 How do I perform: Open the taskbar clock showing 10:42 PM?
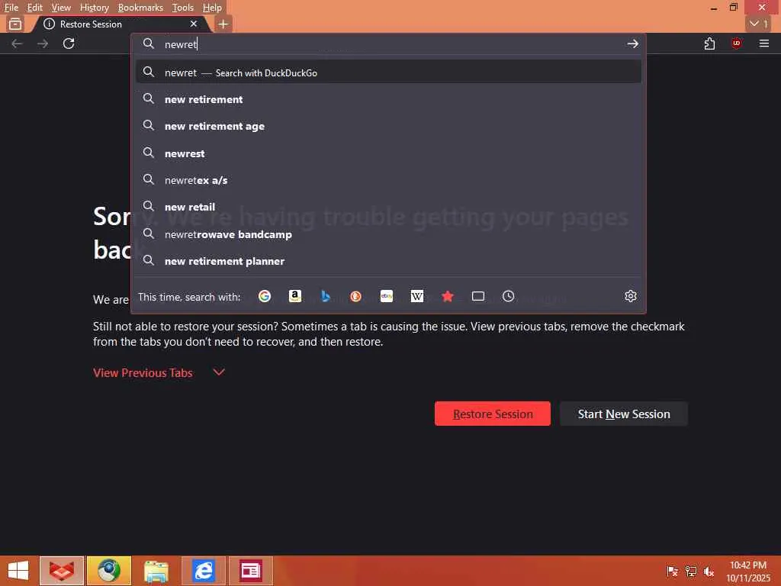[748, 571]
